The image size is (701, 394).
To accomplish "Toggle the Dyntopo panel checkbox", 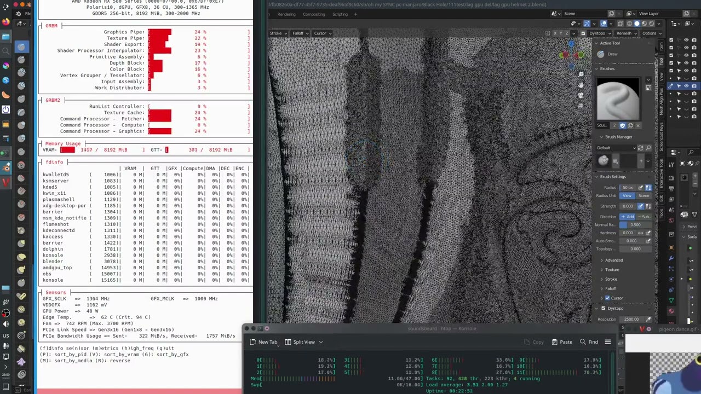I will (x=604, y=309).
